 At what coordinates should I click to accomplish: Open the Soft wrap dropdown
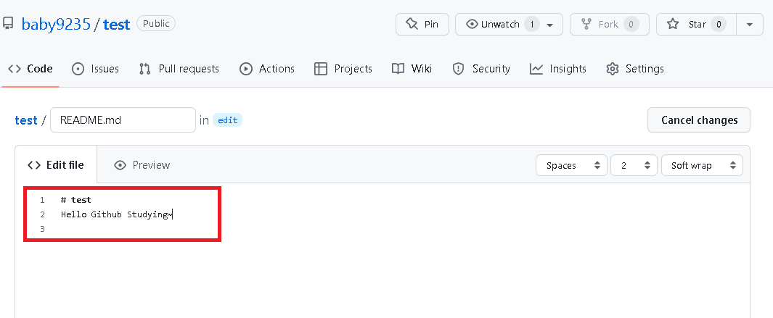[x=702, y=165]
